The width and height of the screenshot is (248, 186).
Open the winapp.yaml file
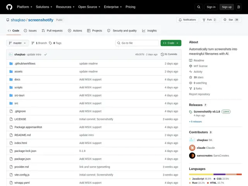click(22, 183)
